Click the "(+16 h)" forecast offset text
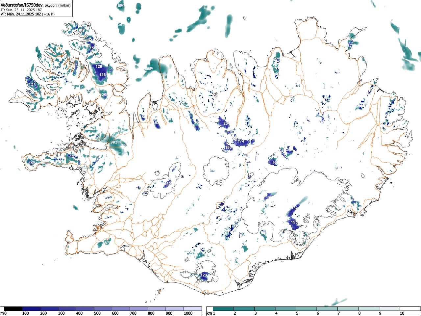Image resolution: width=421 pixels, height=316 pixels. (x=48, y=14)
